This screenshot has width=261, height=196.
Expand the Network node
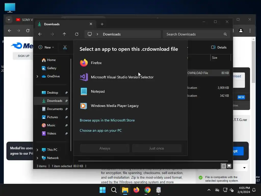(37, 158)
